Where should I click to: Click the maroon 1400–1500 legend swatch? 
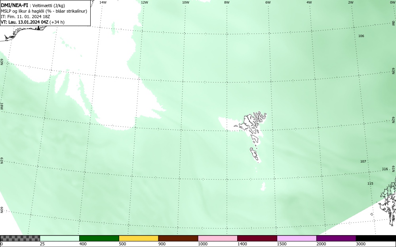click(257, 238)
